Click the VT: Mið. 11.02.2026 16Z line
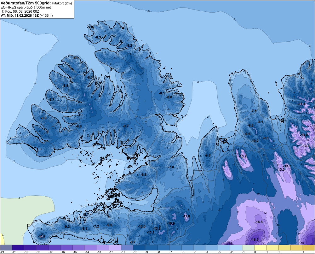The width and height of the screenshot is (315, 254). click(x=27, y=15)
